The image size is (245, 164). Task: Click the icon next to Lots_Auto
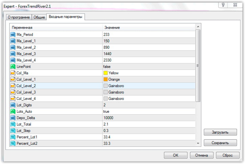tap(13, 111)
